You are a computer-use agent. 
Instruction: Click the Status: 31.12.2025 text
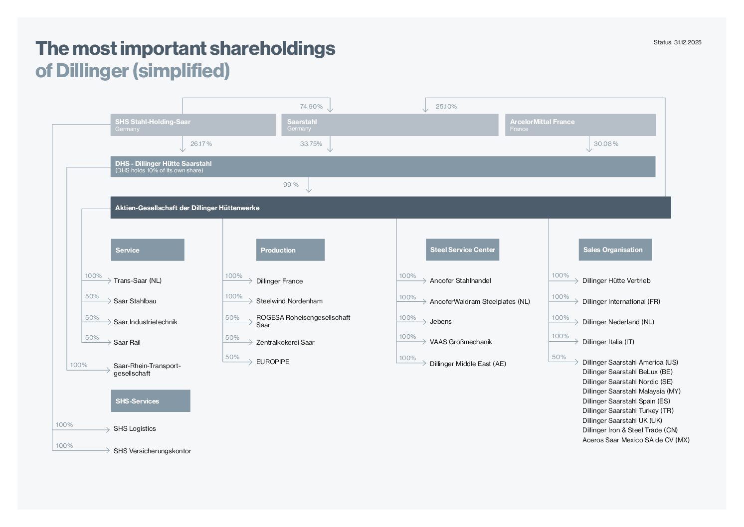(677, 42)
